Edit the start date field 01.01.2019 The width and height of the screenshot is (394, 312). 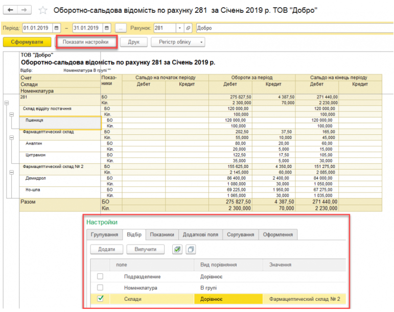coord(37,28)
